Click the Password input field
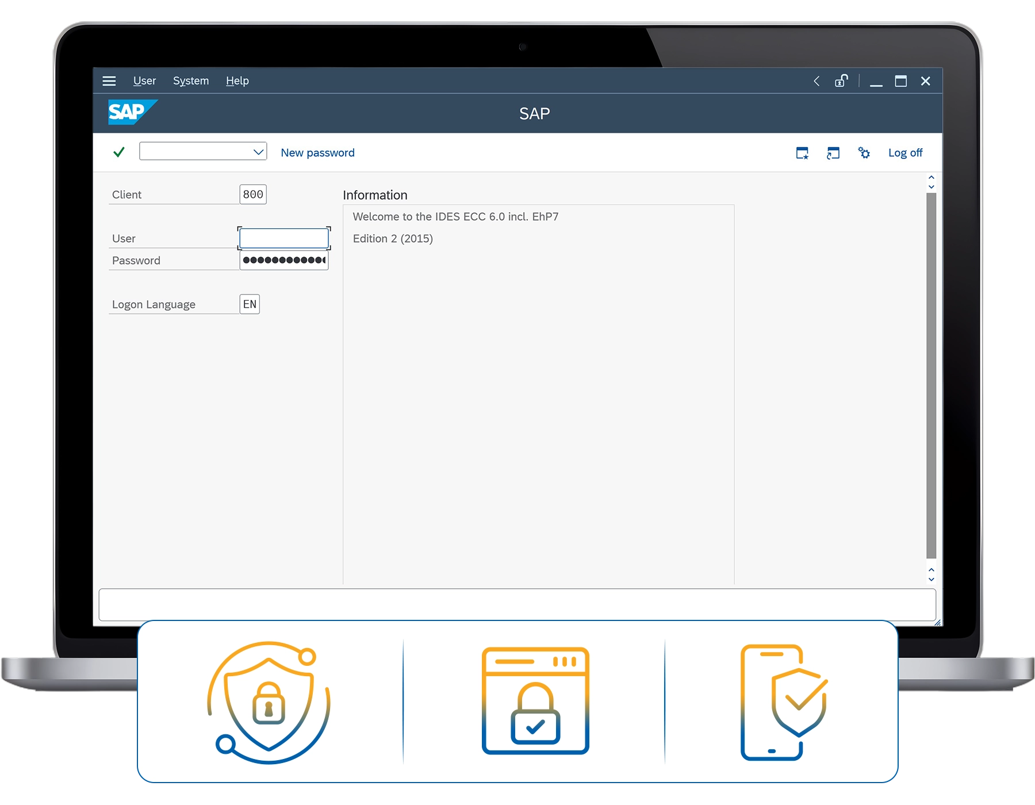The height and width of the screenshot is (805, 1035). click(x=284, y=260)
